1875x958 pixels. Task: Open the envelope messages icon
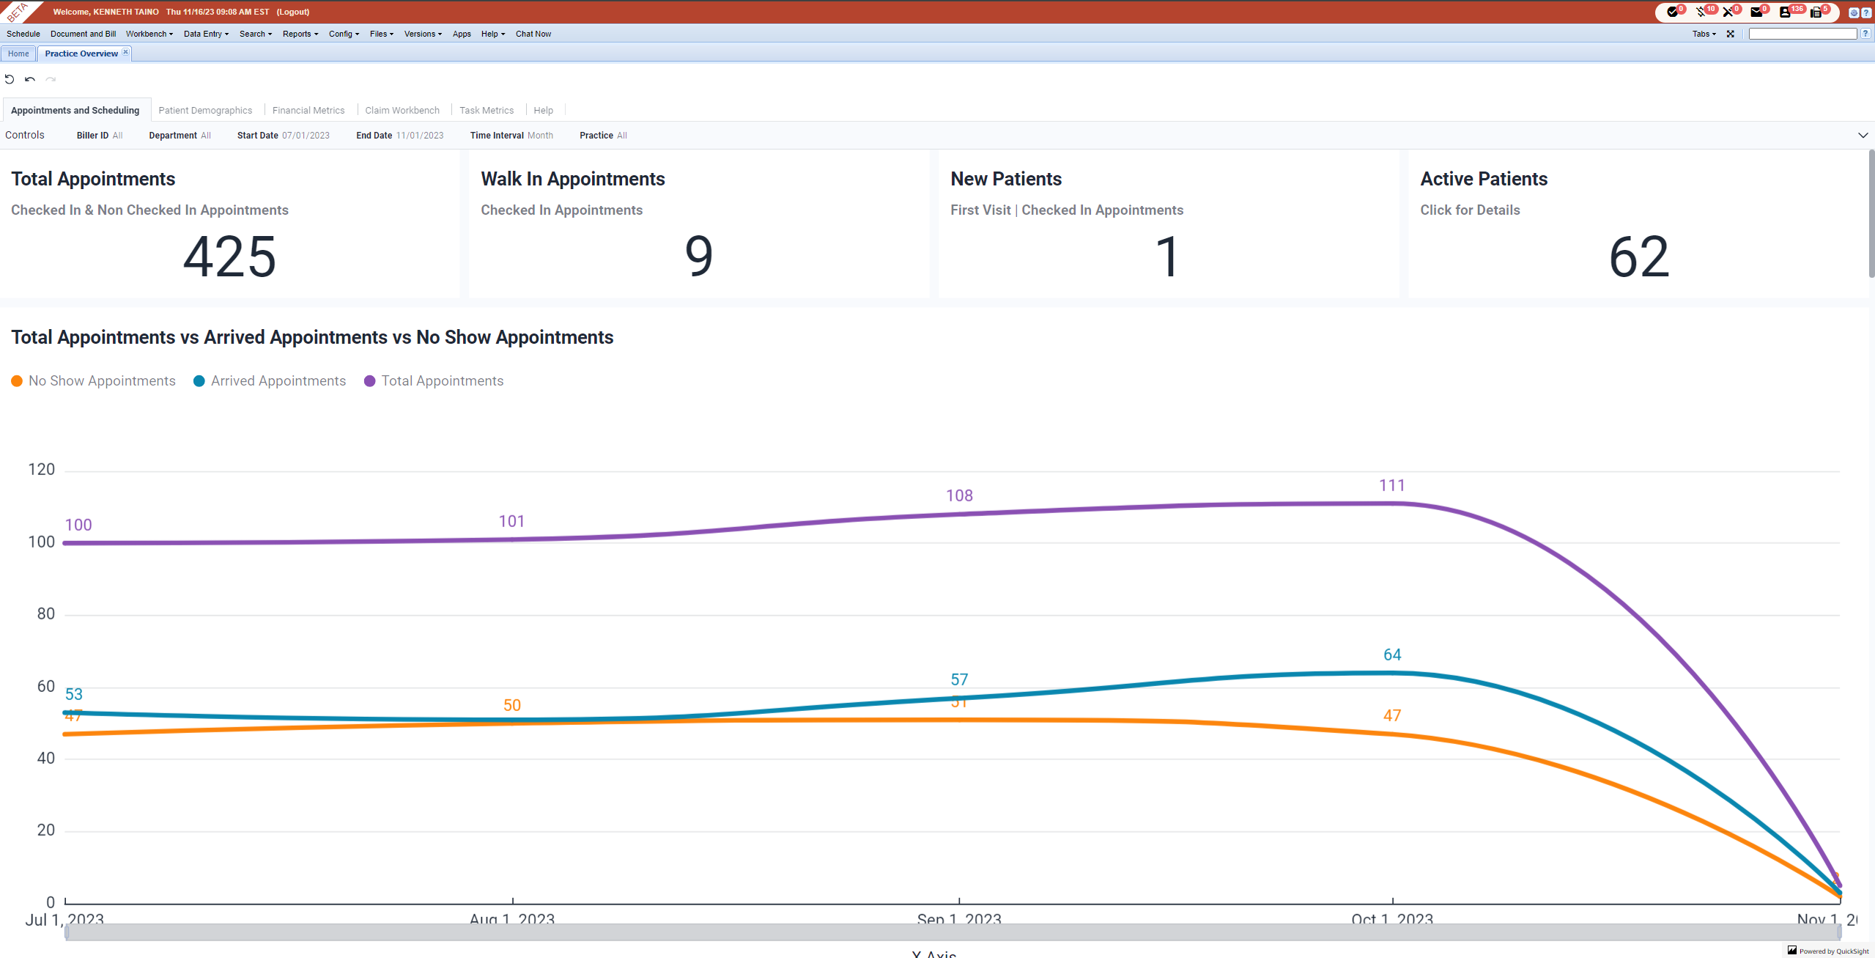1756,12
